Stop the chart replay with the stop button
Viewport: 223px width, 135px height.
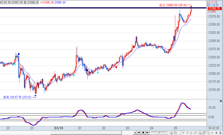pos(143,133)
